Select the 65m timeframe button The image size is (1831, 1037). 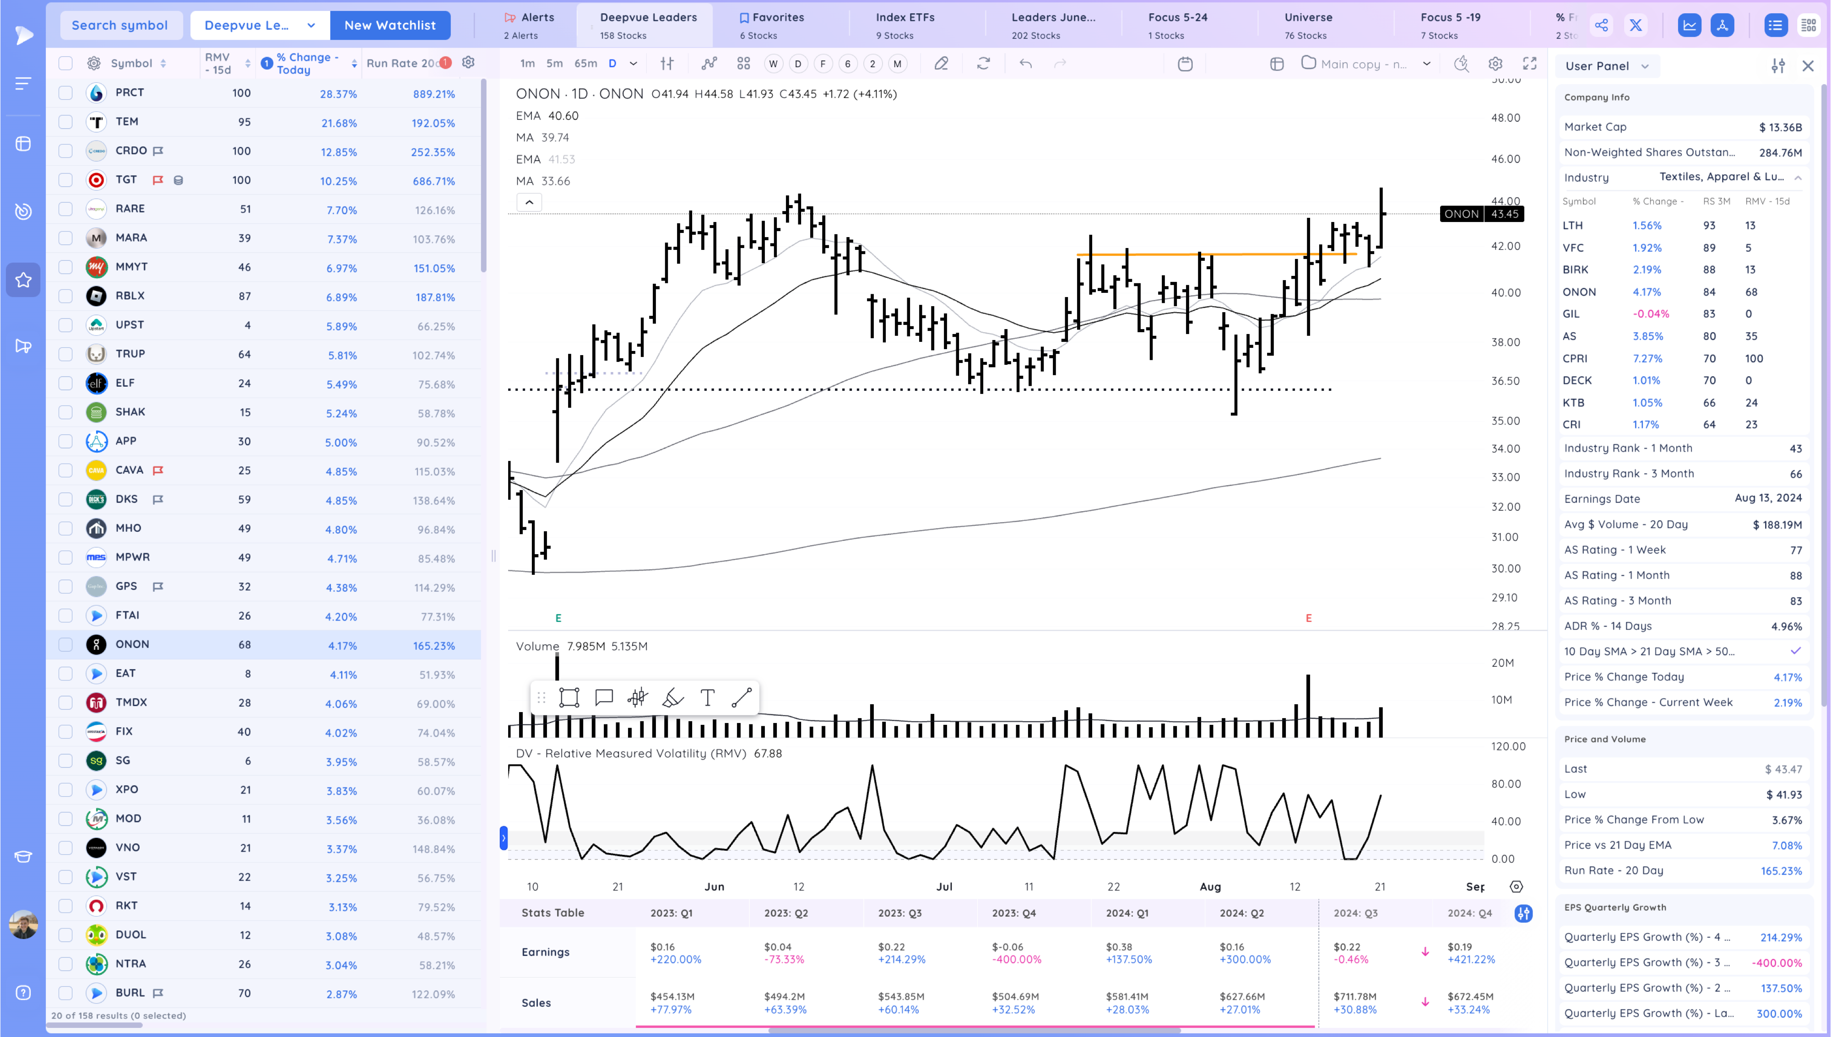(585, 64)
